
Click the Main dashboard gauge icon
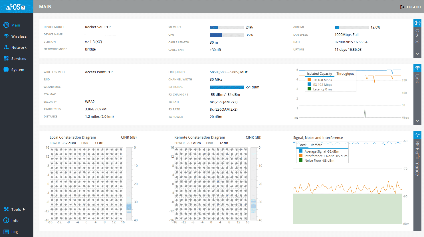[6, 25]
